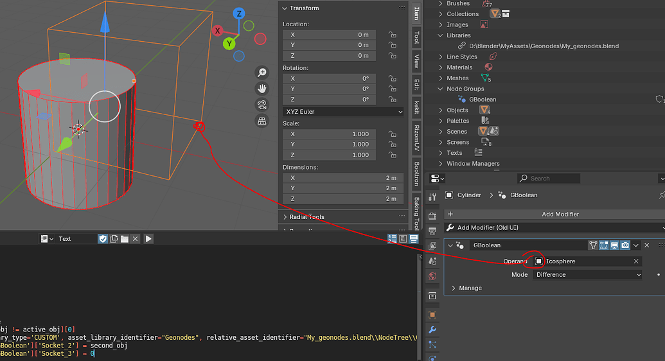This screenshot has height=361, width=665.
Task: Unlink the Text datablock with X
Action: (136, 239)
